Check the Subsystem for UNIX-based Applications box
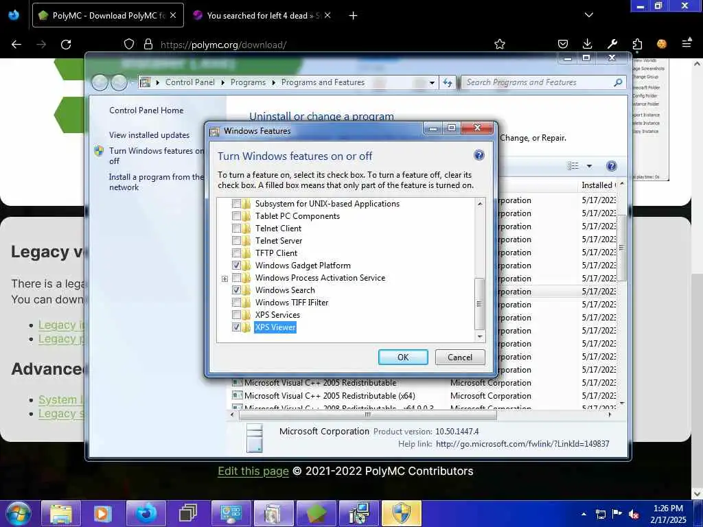 [x=236, y=204]
